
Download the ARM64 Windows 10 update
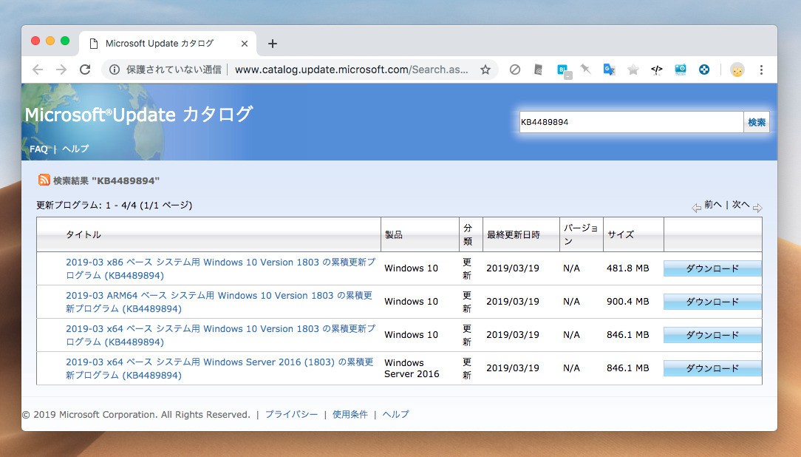(712, 302)
